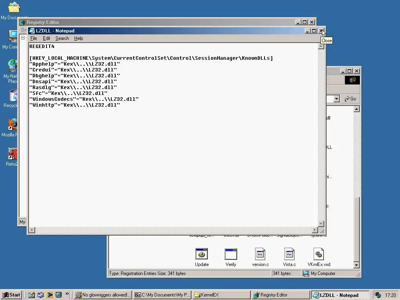400x300 pixels.
Task: Close the KernelEX Explorer window
Action: click(357, 71)
